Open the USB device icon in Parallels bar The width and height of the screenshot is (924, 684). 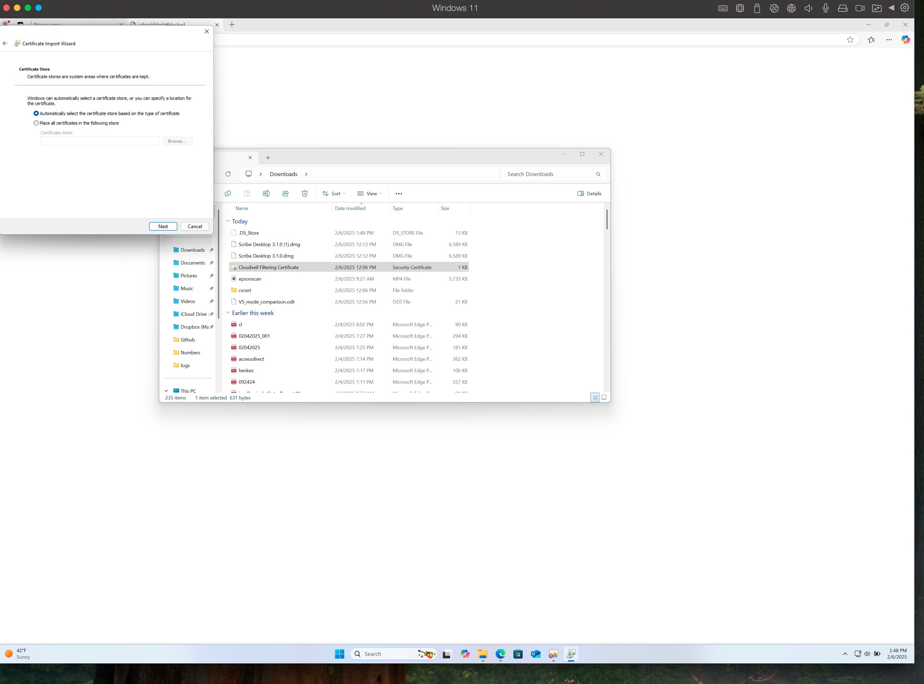(757, 8)
